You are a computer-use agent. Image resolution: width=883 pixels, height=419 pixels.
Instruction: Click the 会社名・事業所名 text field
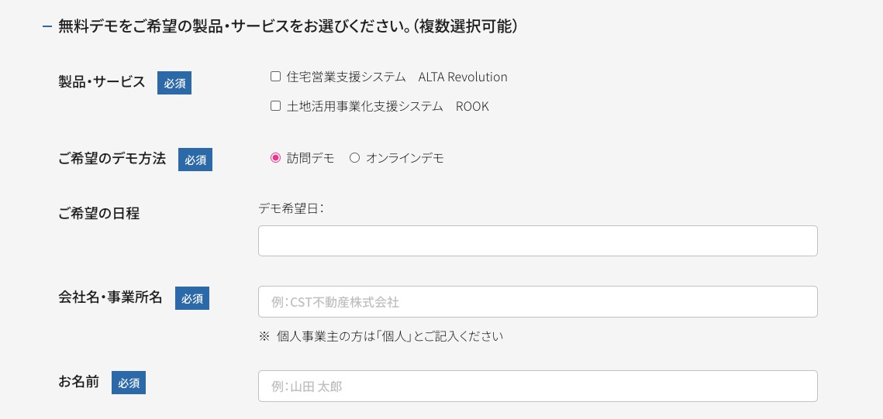[537, 301]
